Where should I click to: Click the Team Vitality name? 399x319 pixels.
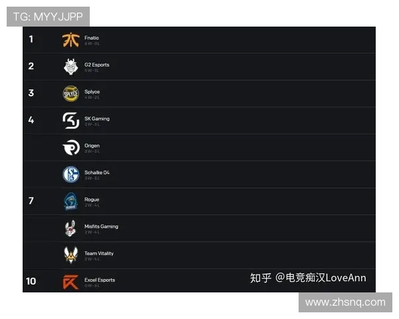pyautogui.click(x=99, y=253)
